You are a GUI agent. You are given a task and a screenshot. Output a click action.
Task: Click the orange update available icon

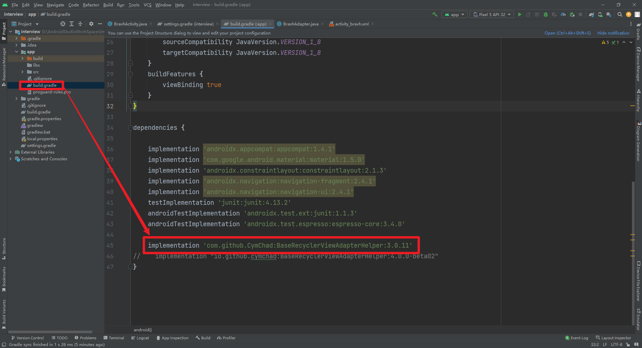point(629,14)
